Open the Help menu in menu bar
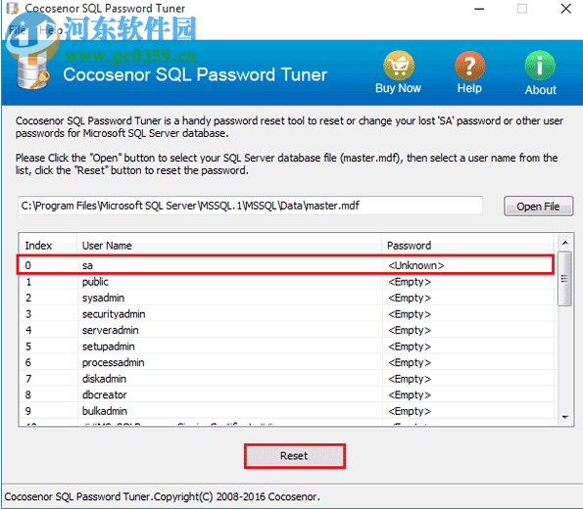The image size is (583, 509). [x=51, y=30]
